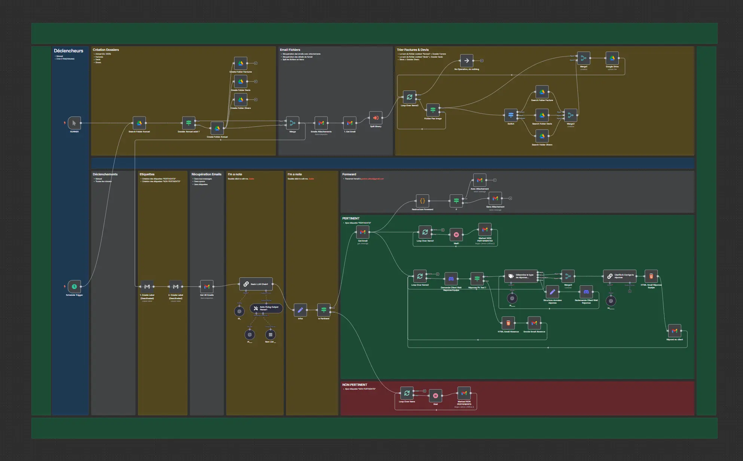This screenshot has height=461, width=743.
Task: Select the 2. Create Label deactivated node
Action: point(175,286)
